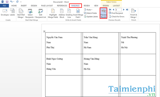Click the table move handle
This screenshot has height=97, width=160.
coord(44,31)
